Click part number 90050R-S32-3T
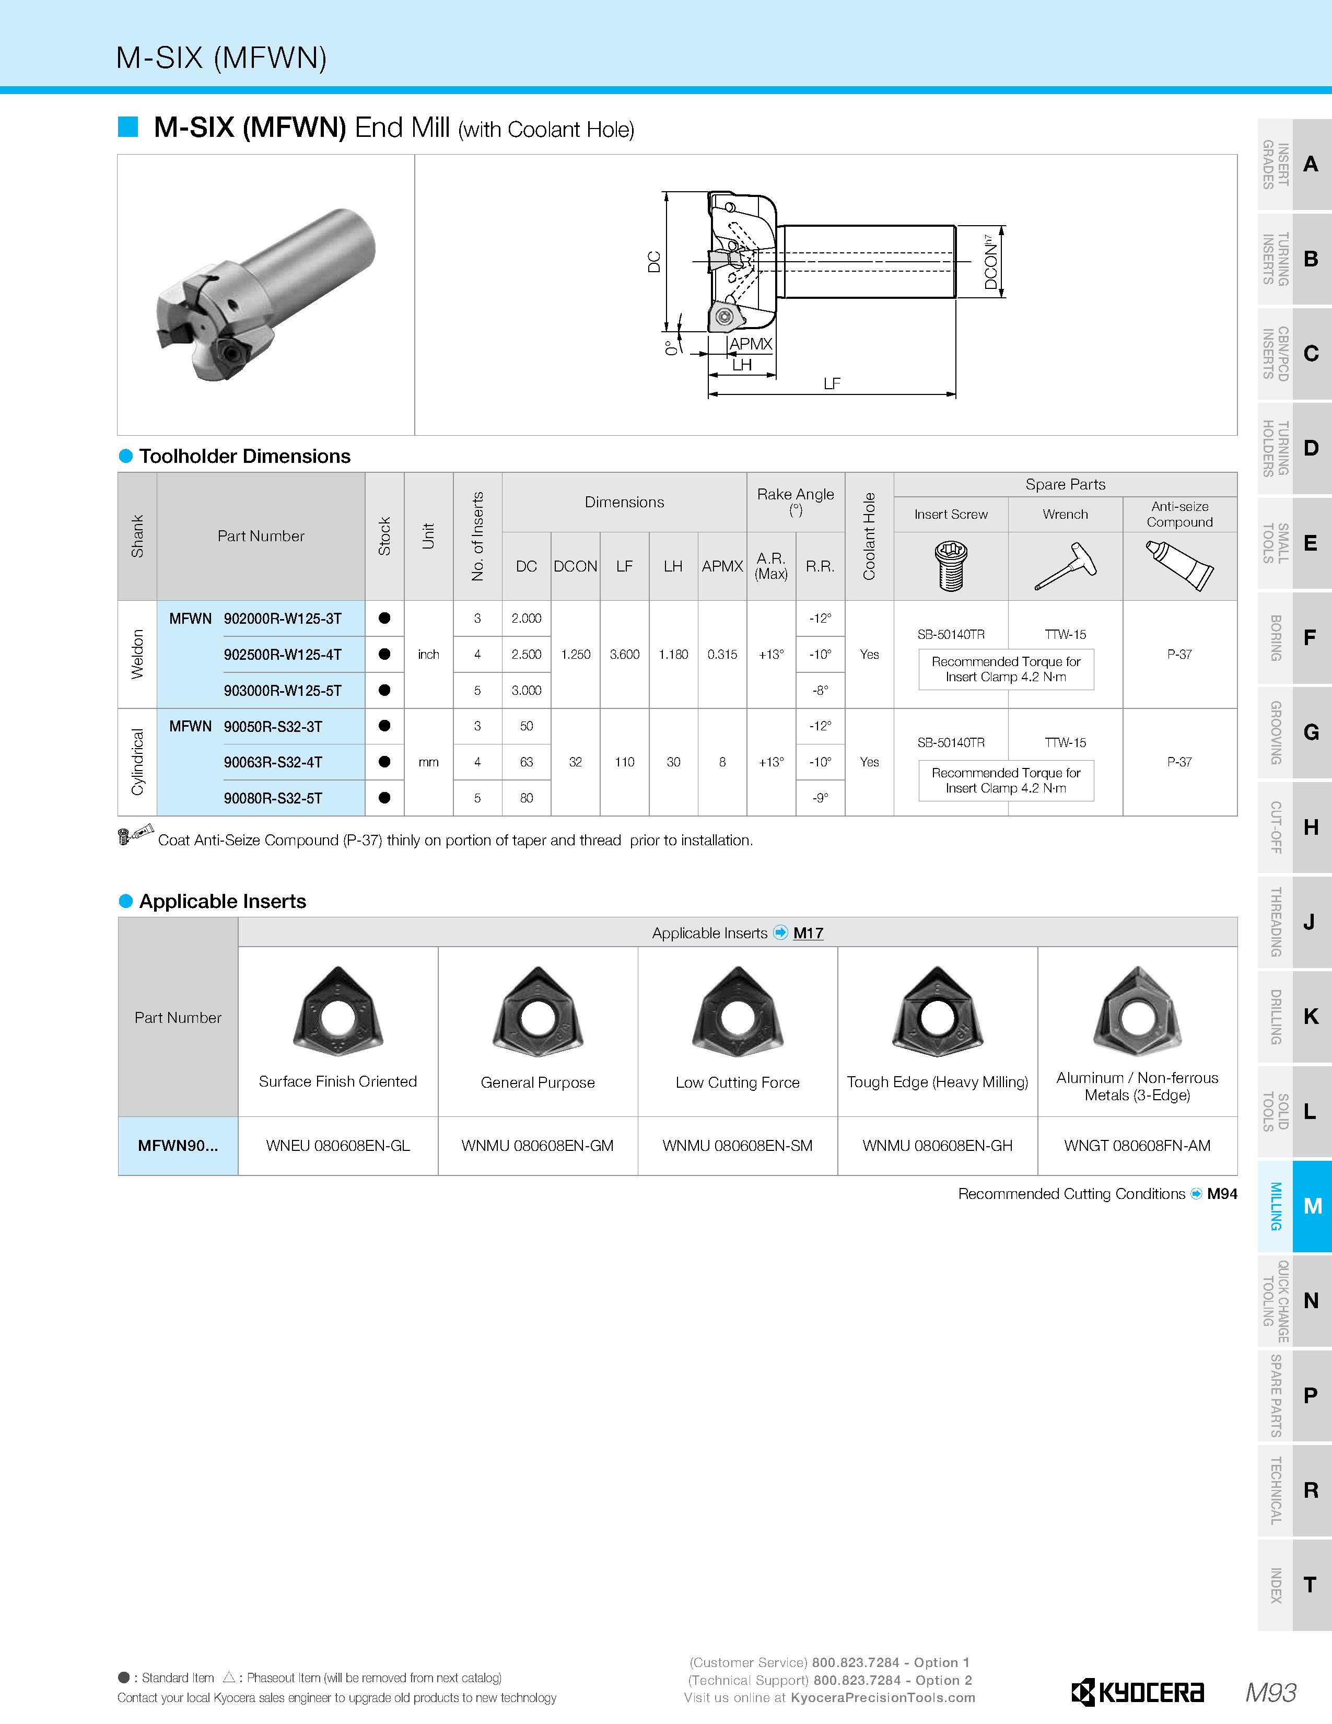1332x1724 pixels. click(x=273, y=726)
